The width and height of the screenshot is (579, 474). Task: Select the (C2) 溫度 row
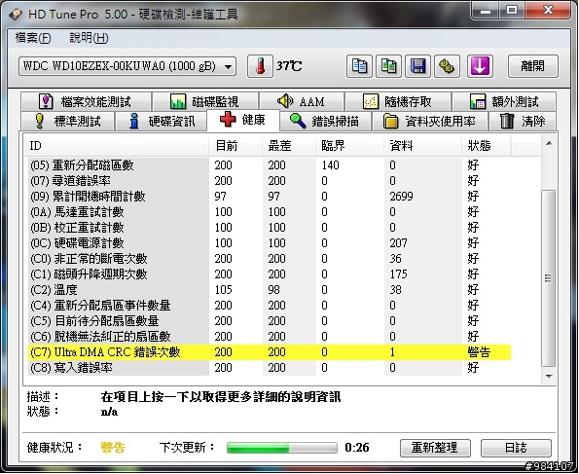point(270,290)
